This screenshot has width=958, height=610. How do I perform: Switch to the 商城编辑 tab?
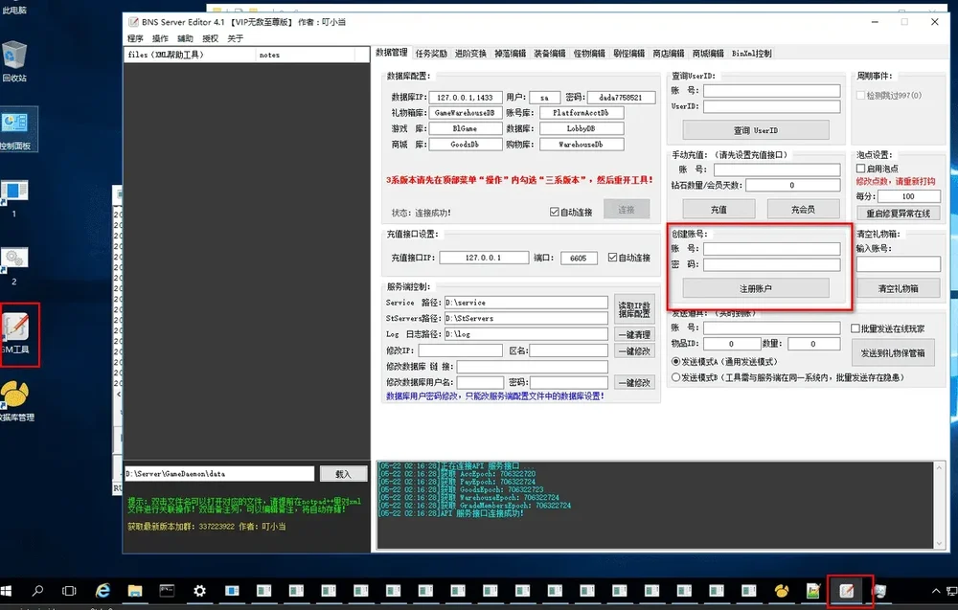click(708, 54)
